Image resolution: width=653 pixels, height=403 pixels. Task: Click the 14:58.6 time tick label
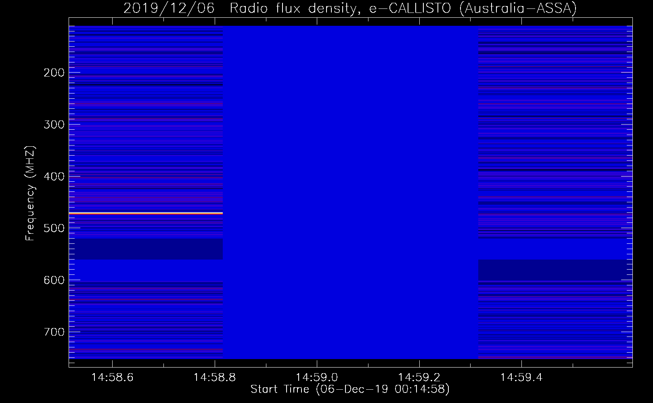(113, 378)
